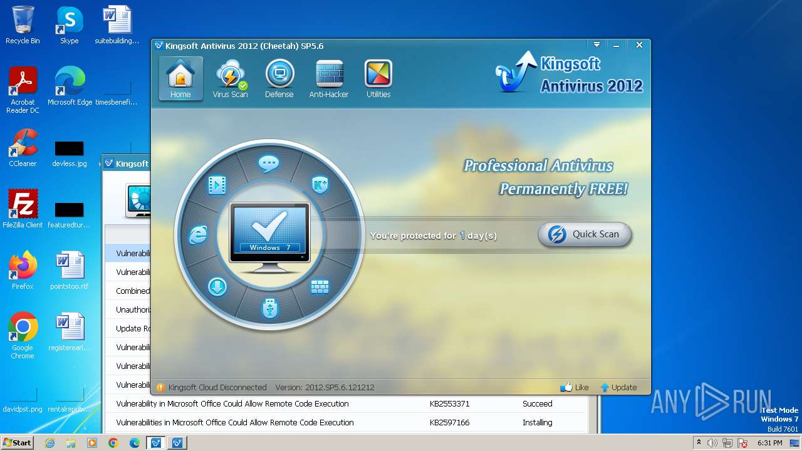Select the timesbenefi desktop file
Viewport: 802px width, 451px height.
click(117, 93)
